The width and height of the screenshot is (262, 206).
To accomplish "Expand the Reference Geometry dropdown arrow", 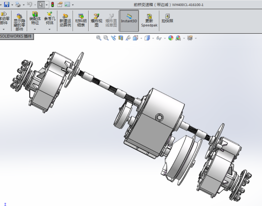I will [x=49, y=29].
